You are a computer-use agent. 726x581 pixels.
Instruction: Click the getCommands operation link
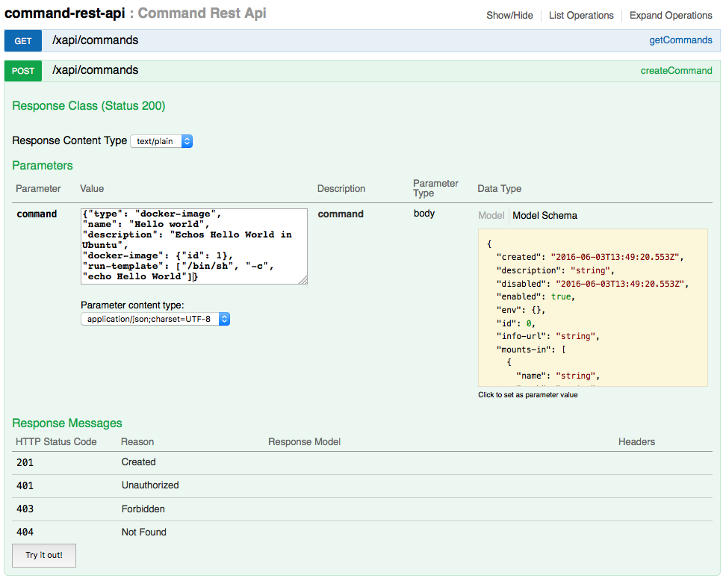[680, 40]
